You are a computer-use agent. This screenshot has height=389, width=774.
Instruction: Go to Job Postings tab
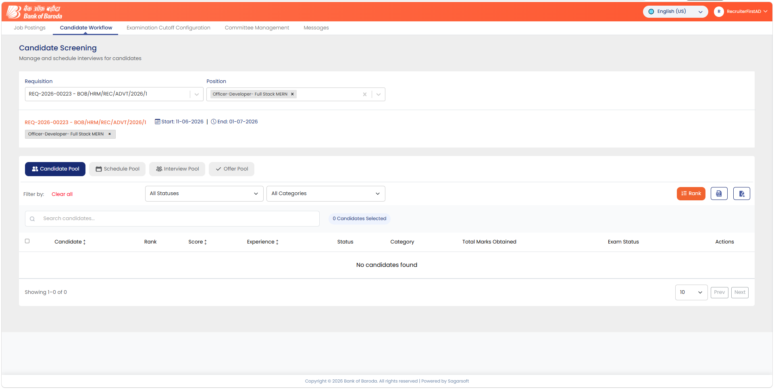pyautogui.click(x=29, y=28)
